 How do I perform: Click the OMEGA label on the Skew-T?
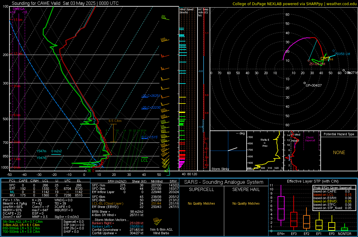tap(19, 9)
